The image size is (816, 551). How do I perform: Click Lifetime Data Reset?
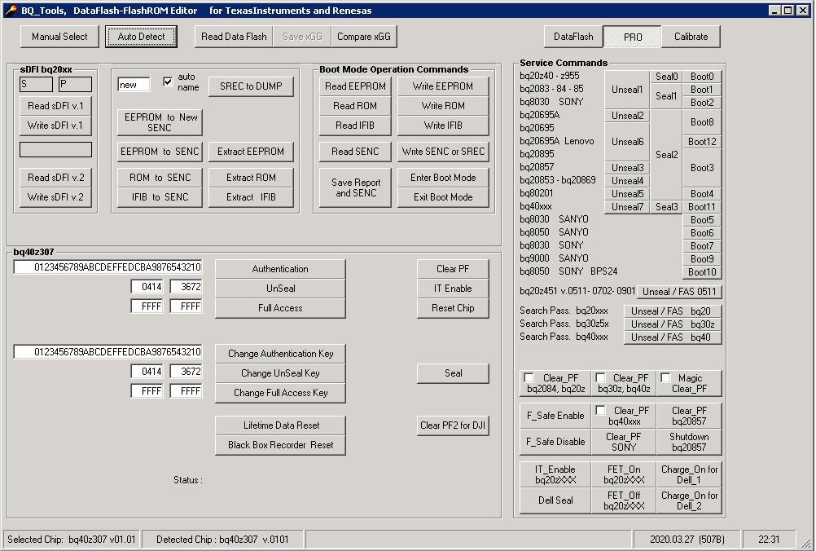[280, 425]
